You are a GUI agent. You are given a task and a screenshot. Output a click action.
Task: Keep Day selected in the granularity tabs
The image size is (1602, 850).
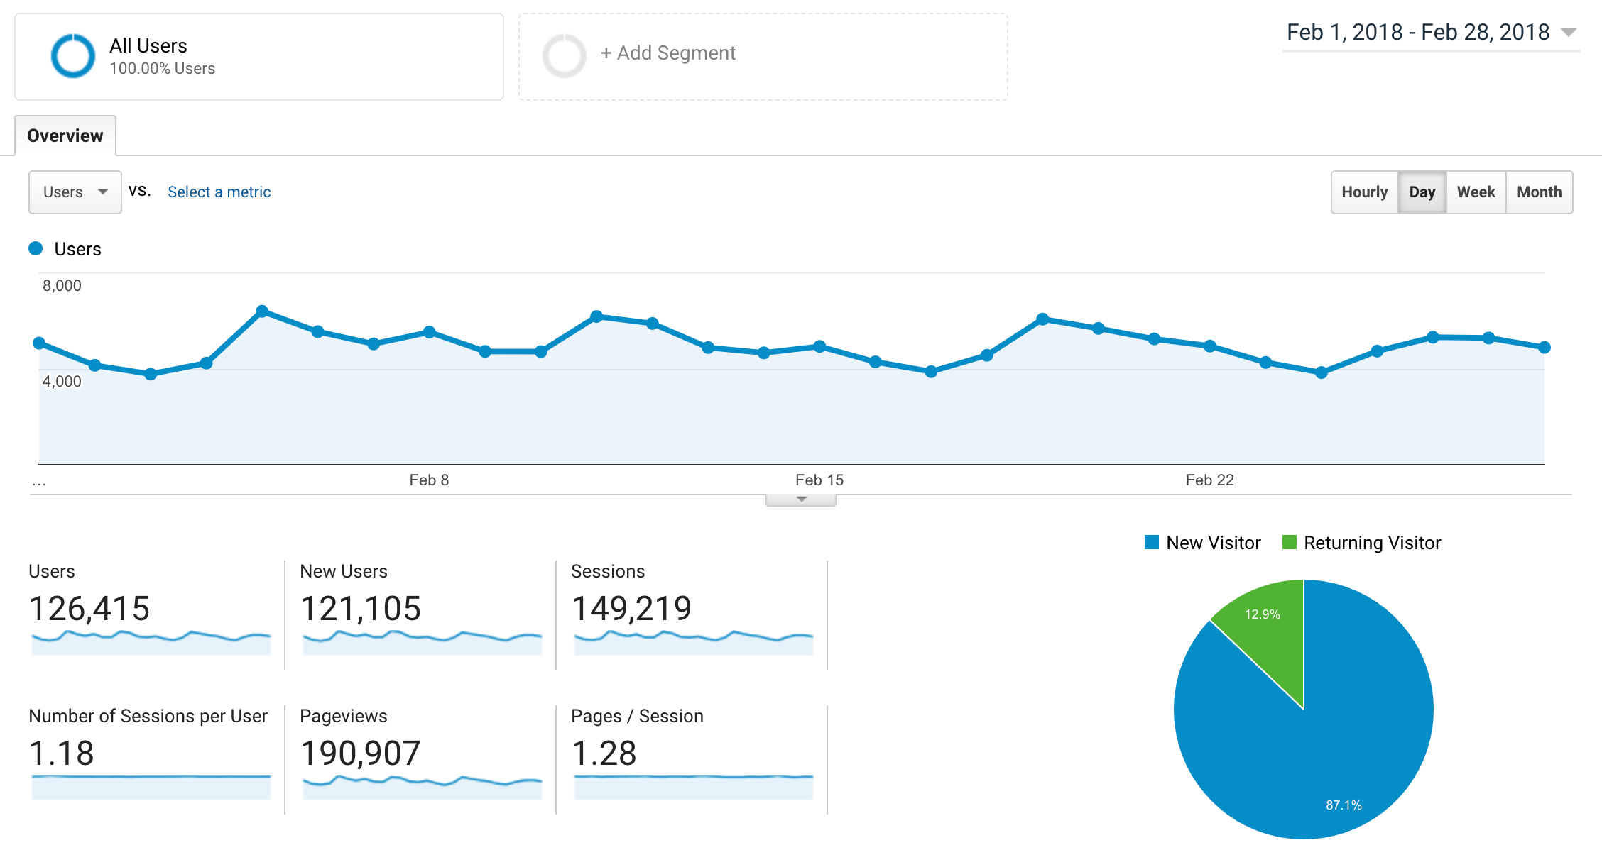coord(1422,192)
